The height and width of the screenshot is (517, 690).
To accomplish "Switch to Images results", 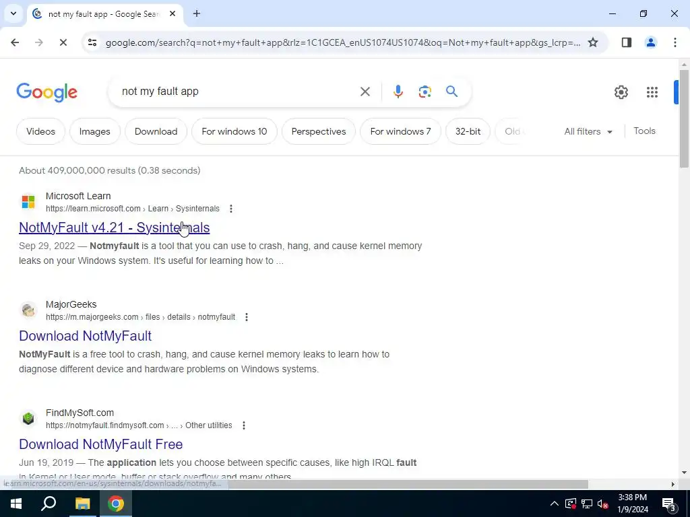I will coord(94,131).
